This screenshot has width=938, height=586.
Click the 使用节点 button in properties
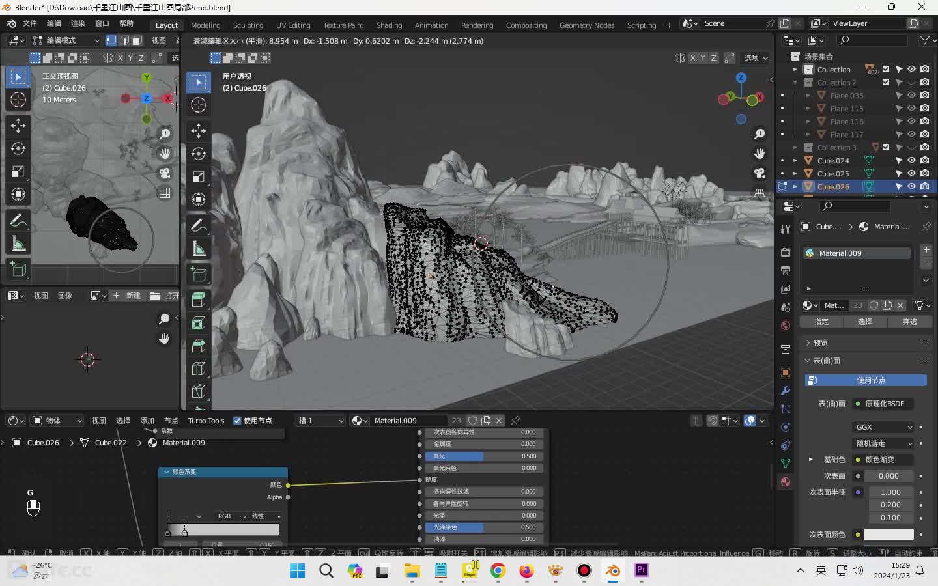[866, 380]
